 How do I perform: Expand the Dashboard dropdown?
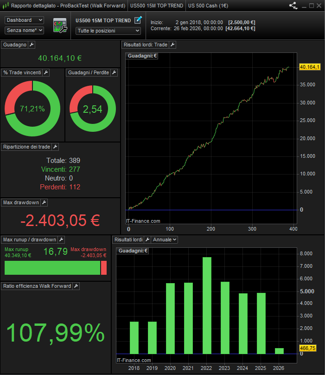click(25, 20)
